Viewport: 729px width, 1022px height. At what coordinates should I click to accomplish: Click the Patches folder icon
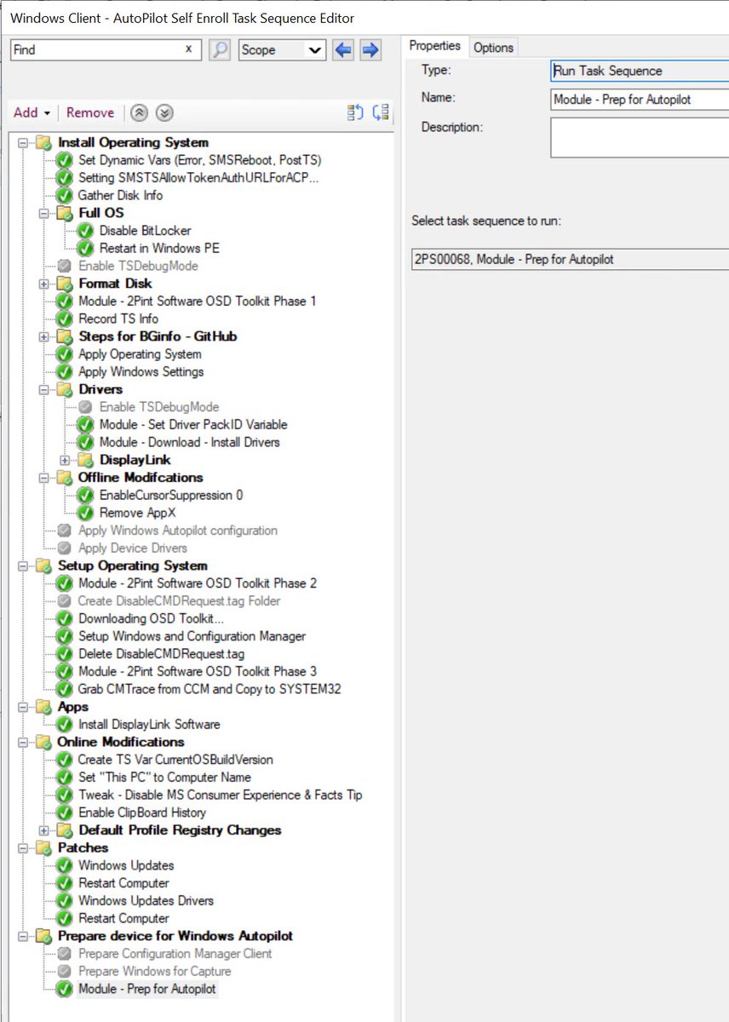(43, 847)
